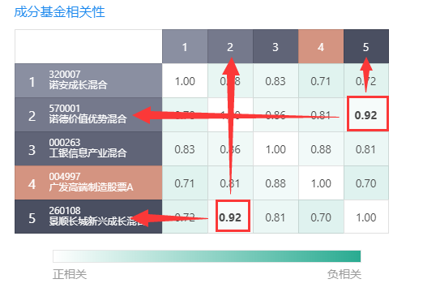This screenshot has width=423, height=292.
Task: Select column header 1
Action: coord(185,46)
